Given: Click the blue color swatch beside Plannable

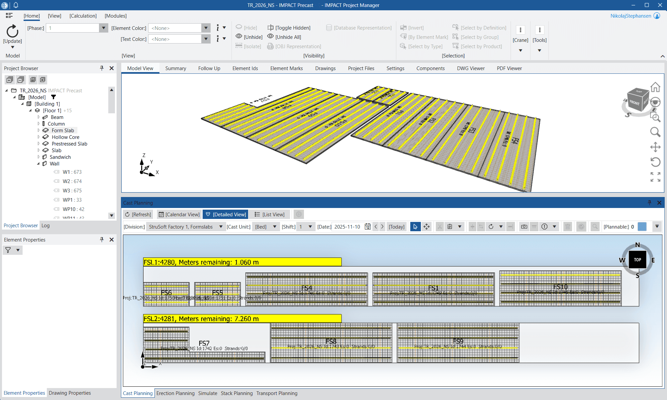Looking at the screenshot, I should click(642, 227).
